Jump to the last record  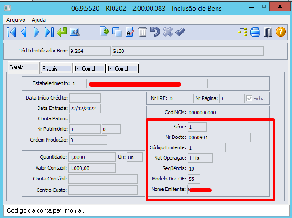point(49,32)
